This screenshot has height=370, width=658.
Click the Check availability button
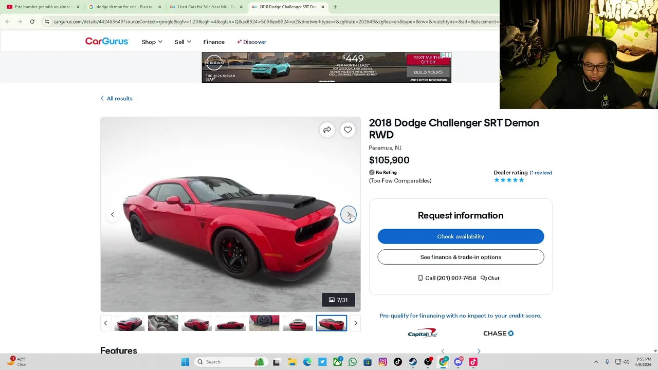pyautogui.click(x=461, y=236)
